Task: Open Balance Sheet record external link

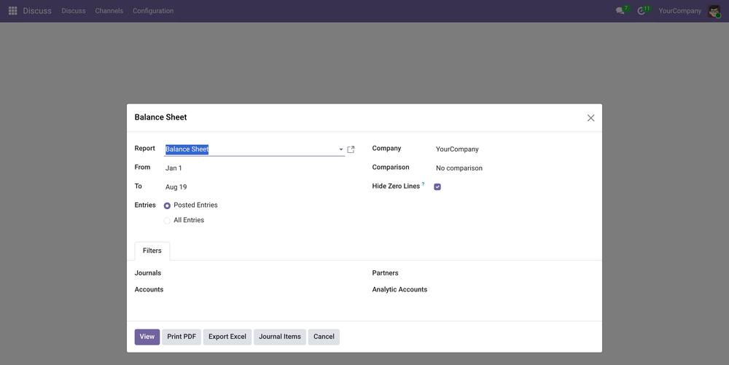Action: pyautogui.click(x=351, y=149)
